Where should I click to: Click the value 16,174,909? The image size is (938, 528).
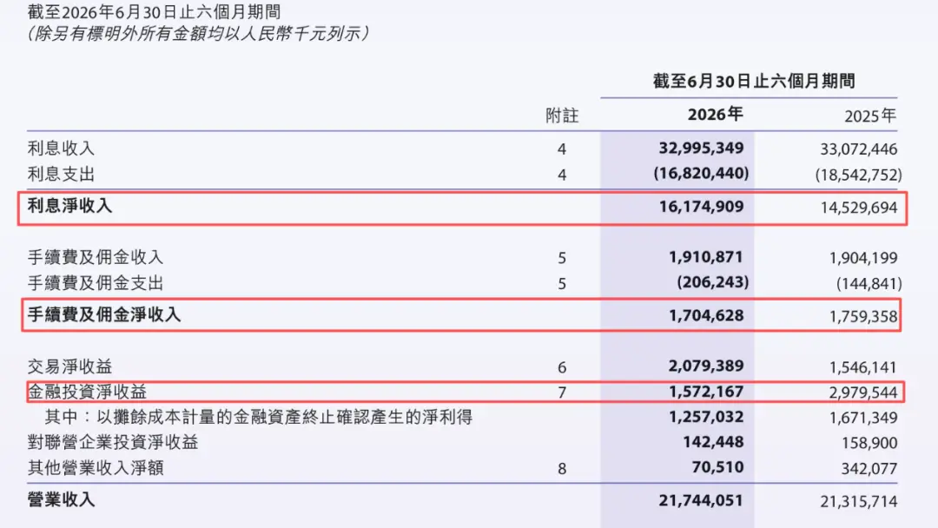701,207
